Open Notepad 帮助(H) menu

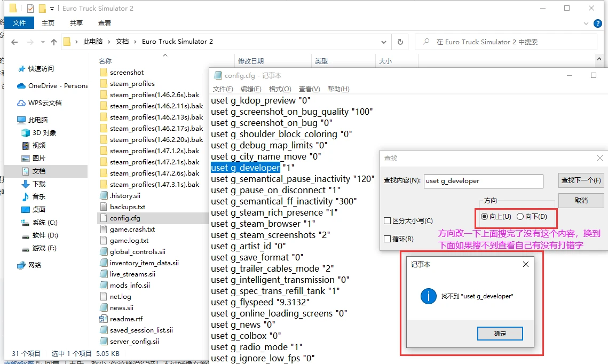click(338, 89)
